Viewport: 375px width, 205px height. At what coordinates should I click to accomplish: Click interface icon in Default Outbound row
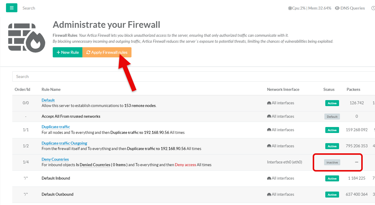coord(269,195)
